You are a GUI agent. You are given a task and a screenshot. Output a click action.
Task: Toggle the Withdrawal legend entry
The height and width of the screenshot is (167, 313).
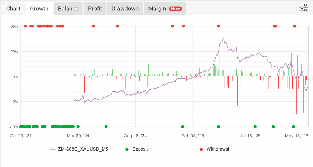[214, 149]
